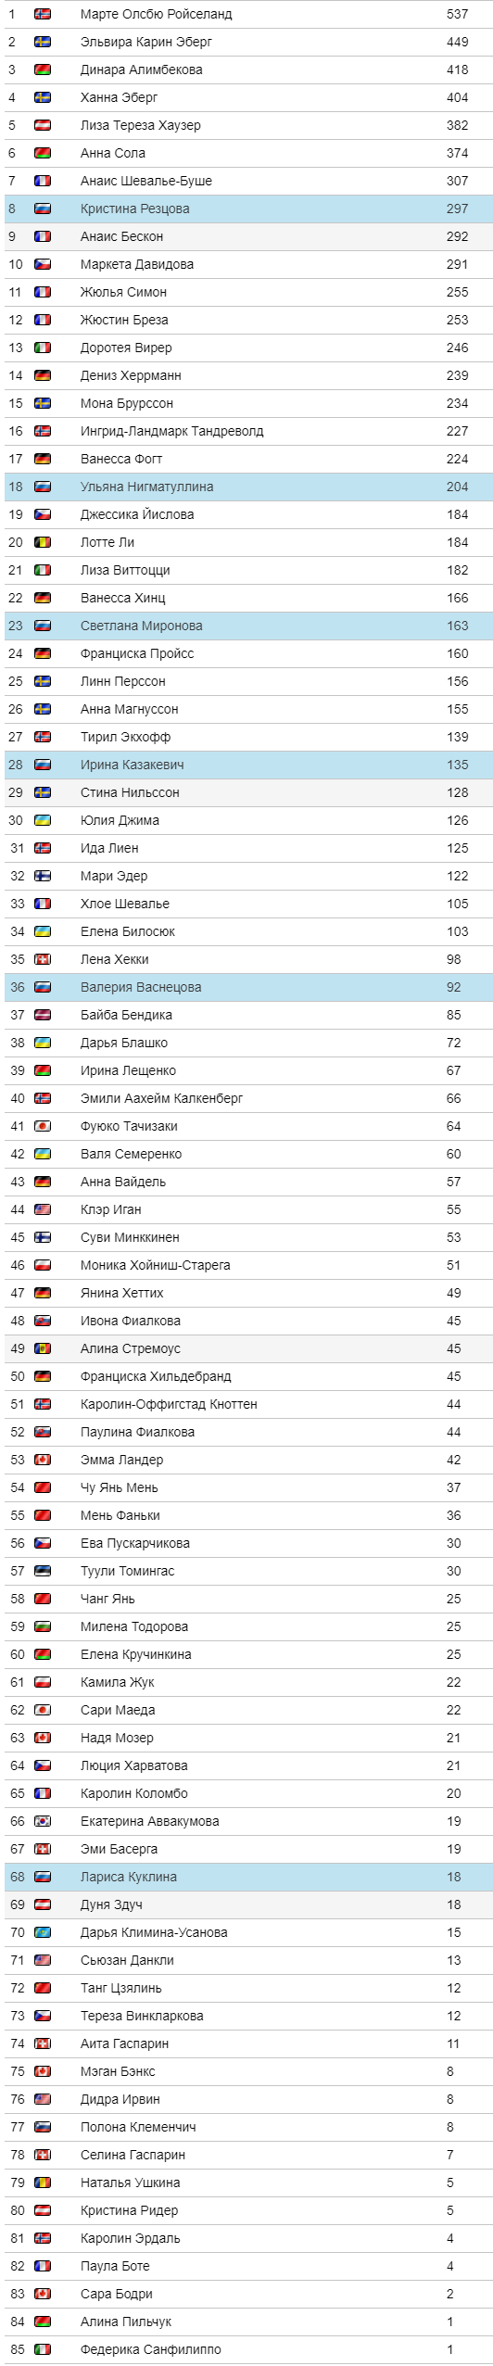The height and width of the screenshot is (2366, 493).
Task: Click the Norwegian flag beside Марте Олсбю Ройселанд
Action: (x=43, y=14)
